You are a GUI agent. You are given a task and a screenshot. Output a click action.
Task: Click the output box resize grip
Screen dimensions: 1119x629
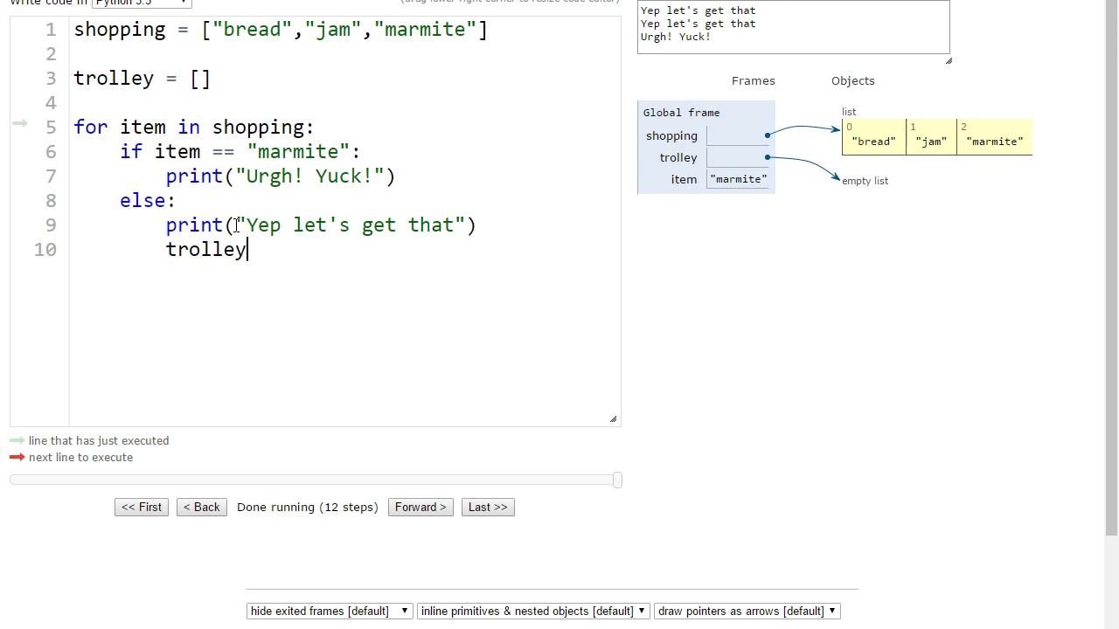949,60
